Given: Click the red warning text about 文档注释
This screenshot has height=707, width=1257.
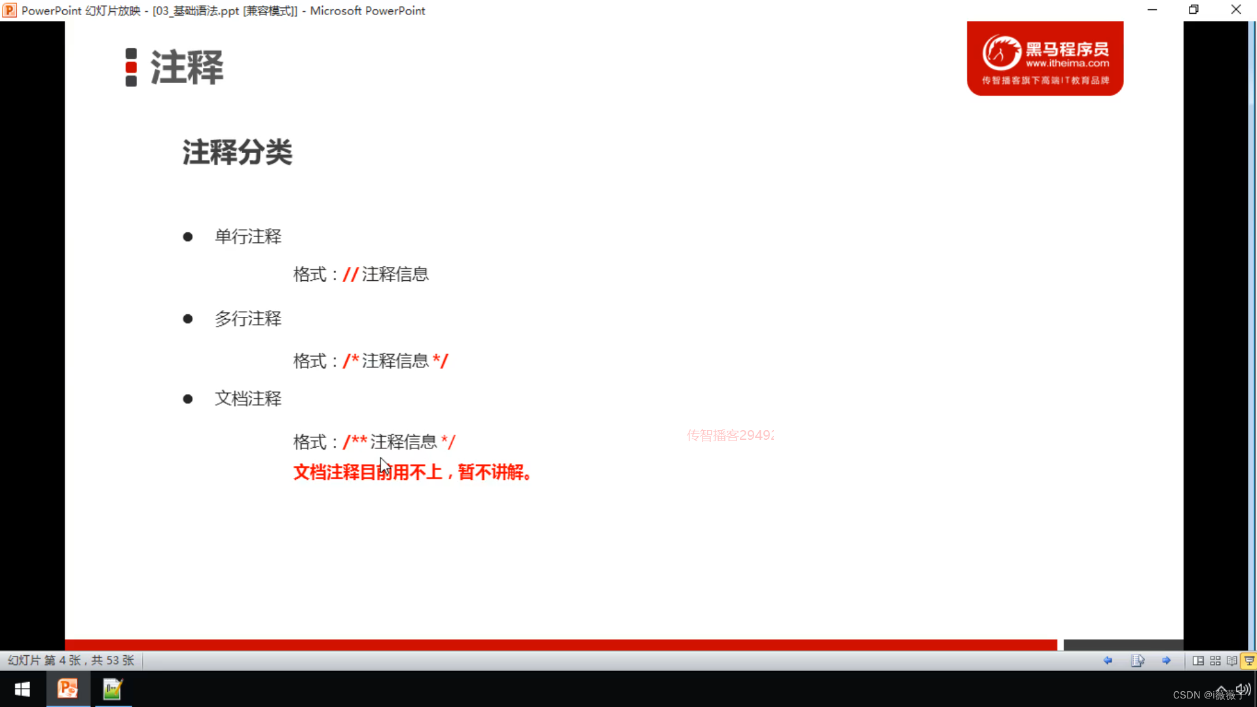Looking at the screenshot, I should coord(412,472).
